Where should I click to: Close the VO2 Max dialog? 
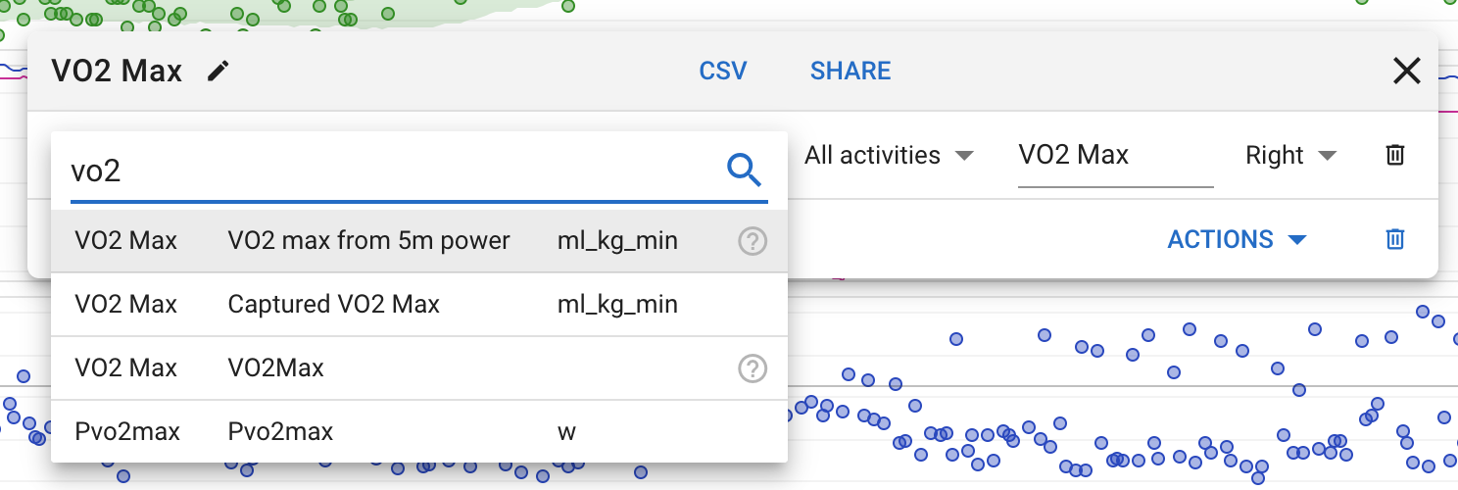[1406, 71]
